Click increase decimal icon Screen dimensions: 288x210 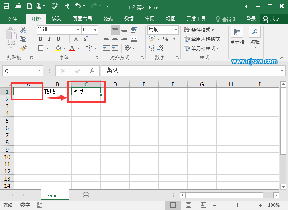point(151,48)
